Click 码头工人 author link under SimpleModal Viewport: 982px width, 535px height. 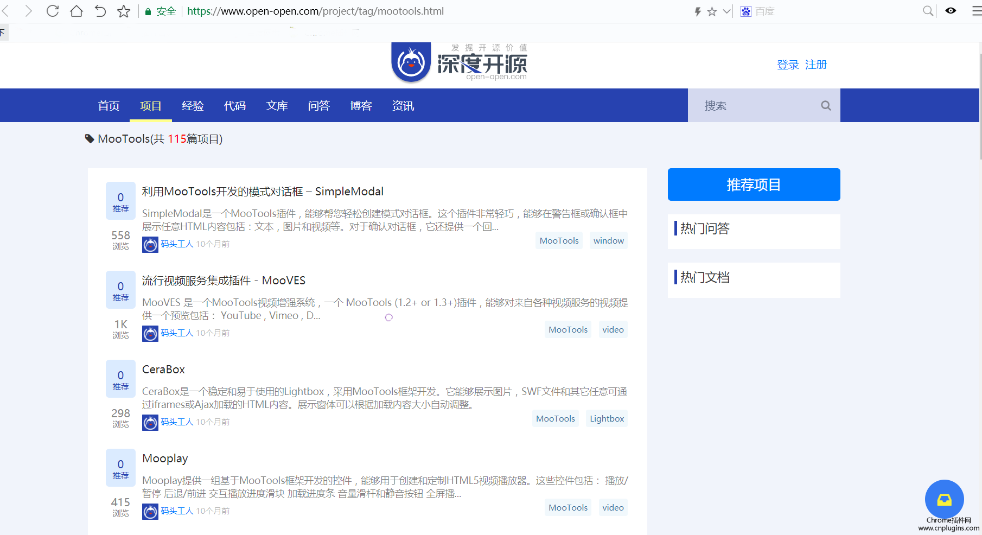[177, 244]
